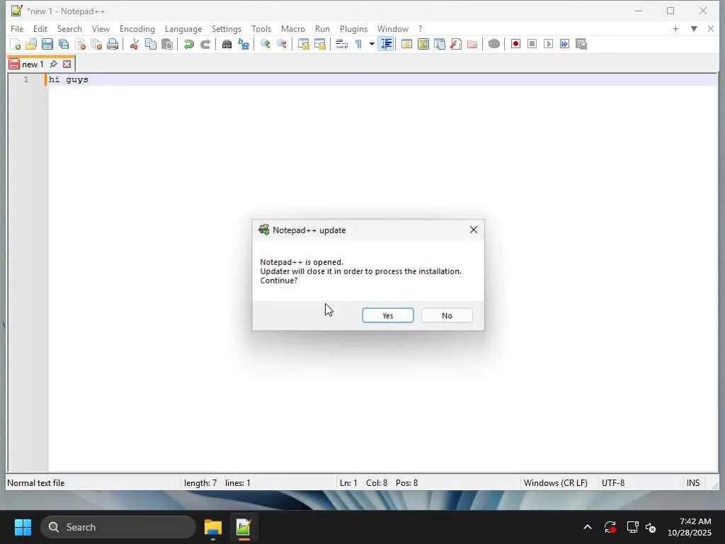The image size is (725, 544).
Task: Open the Language menu
Action: point(183,28)
